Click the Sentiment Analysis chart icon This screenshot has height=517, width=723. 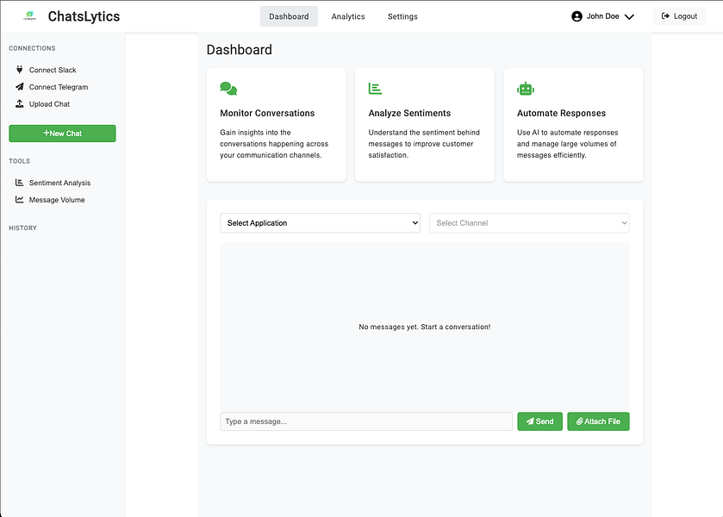(19, 183)
